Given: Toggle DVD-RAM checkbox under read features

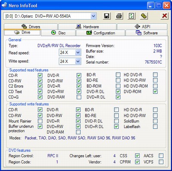Looking at the screenshot, I should (79, 97).
